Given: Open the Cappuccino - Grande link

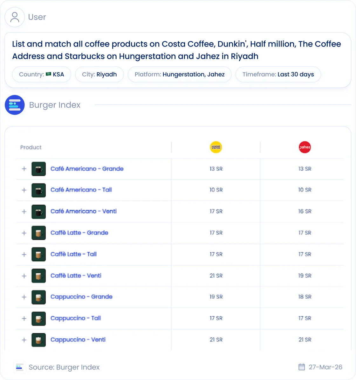Looking at the screenshot, I should click(x=81, y=297).
